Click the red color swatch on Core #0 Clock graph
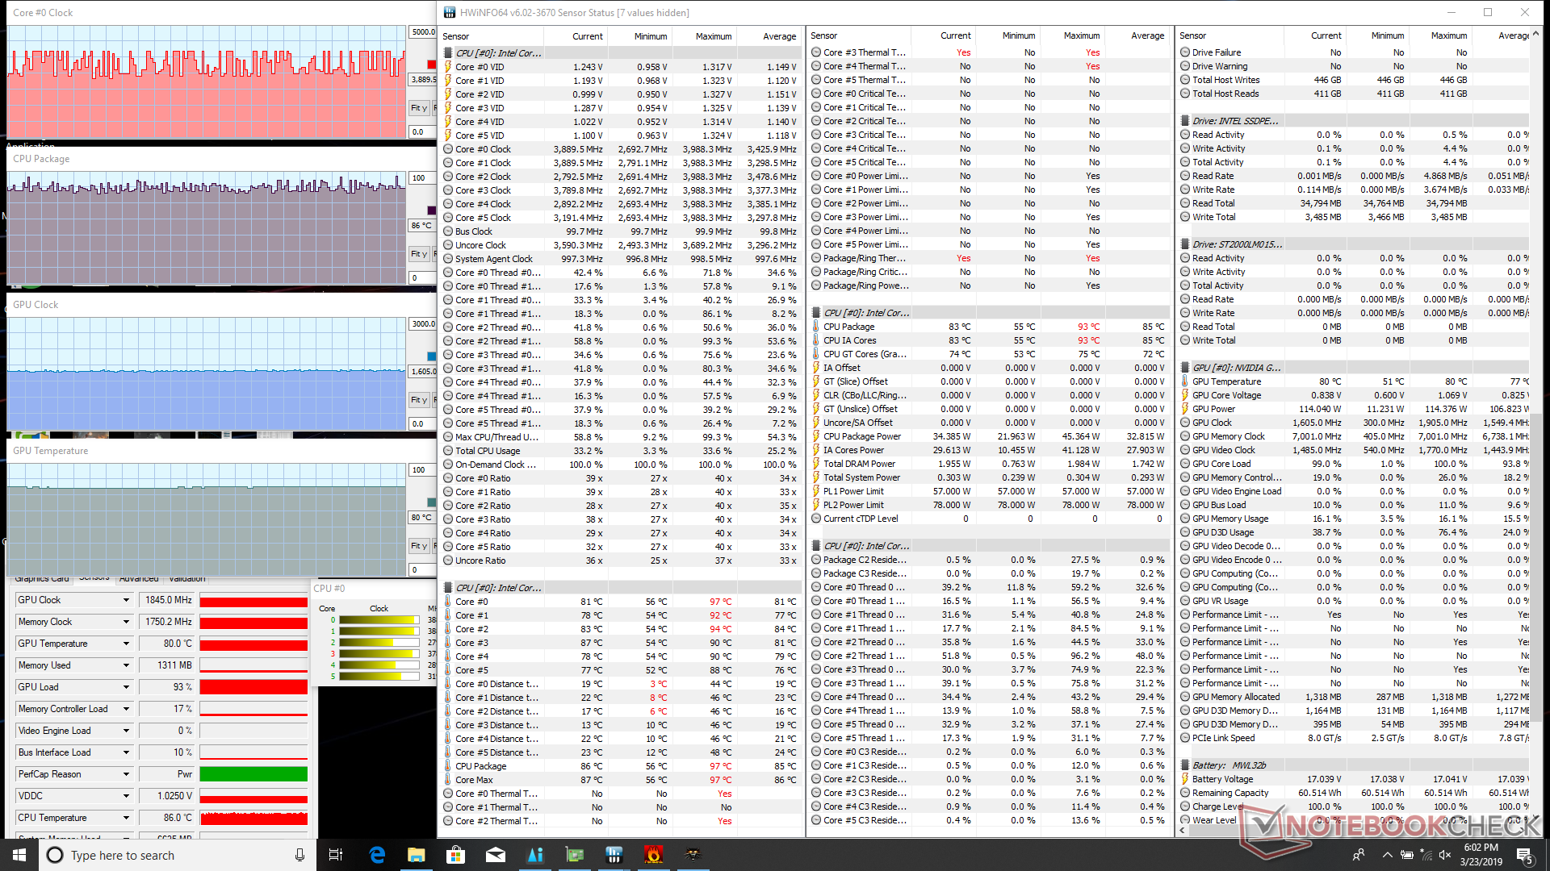Image resolution: width=1550 pixels, height=871 pixels. coord(431,65)
